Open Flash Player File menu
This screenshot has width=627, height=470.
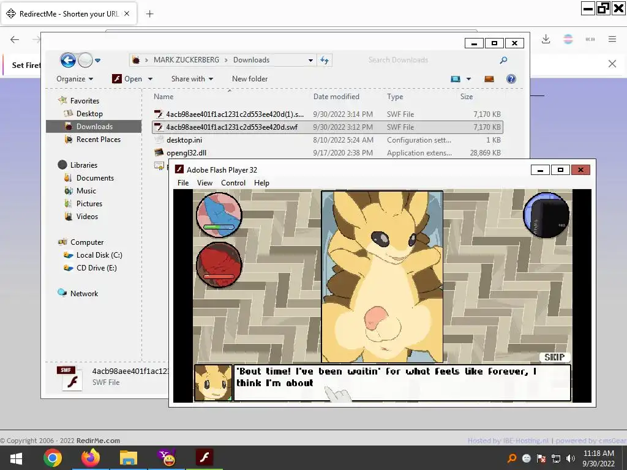click(x=183, y=182)
